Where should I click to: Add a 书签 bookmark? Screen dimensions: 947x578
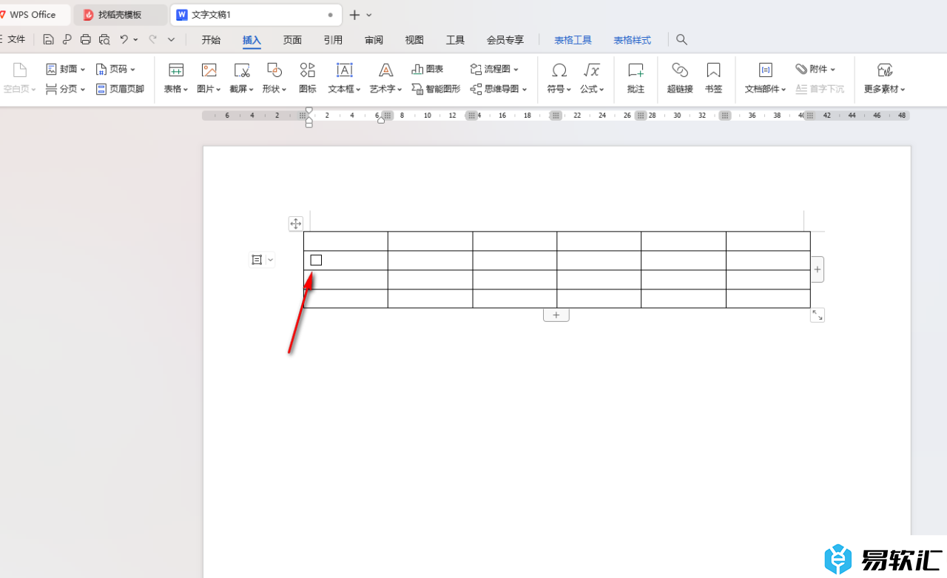[713, 78]
